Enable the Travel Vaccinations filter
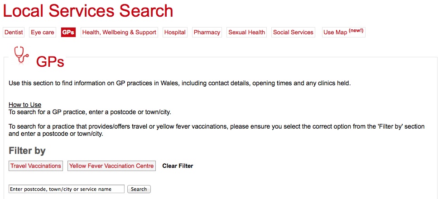Screen dimensions: 443x199 pyautogui.click(x=36, y=166)
